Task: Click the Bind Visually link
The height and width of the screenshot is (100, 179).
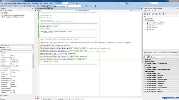Action: click(4, 95)
